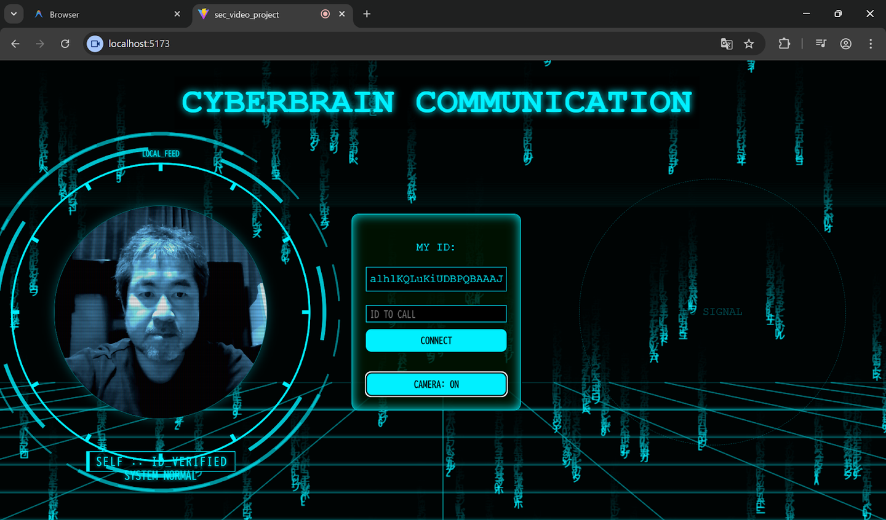Toggle the CAMERA: ON button

click(x=436, y=385)
